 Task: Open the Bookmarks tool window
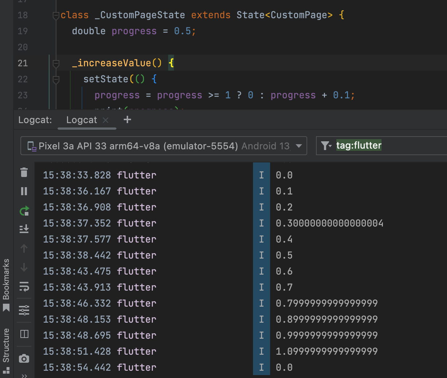6,285
